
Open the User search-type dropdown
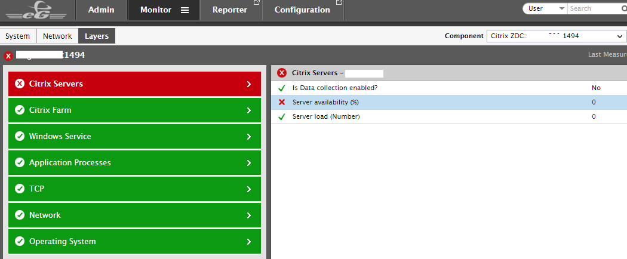tap(545, 8)
